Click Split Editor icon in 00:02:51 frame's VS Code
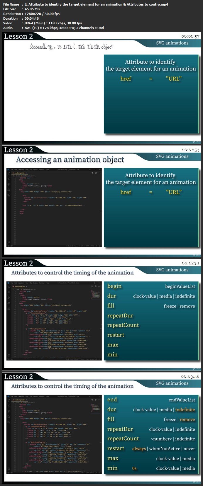This screenshot has width=203, height=486. [x=96, y=286]
